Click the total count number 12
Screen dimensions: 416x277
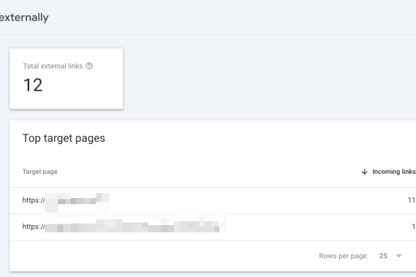pos(33,85)
